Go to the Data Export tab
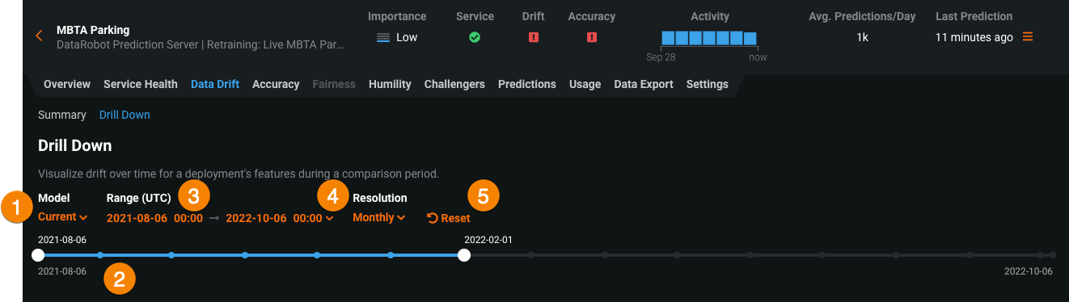This screenshot has height=302, width=1069. (644, 84)
